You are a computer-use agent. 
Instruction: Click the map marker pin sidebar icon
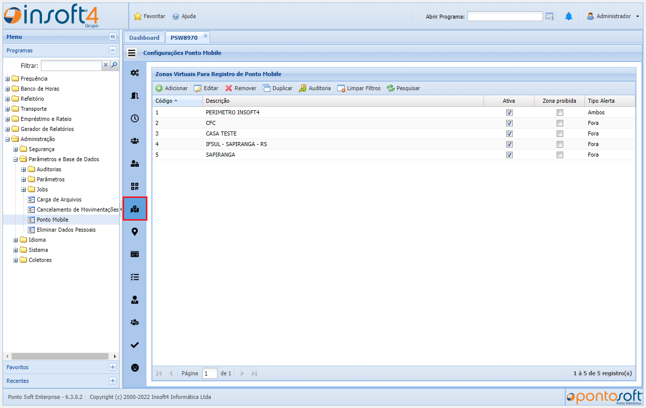pos(135,232)
